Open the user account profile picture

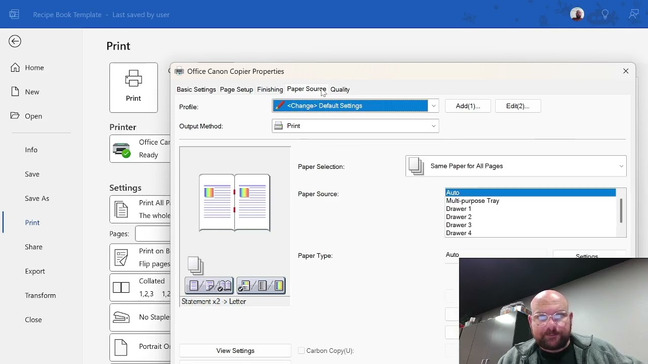pos(577,14)
